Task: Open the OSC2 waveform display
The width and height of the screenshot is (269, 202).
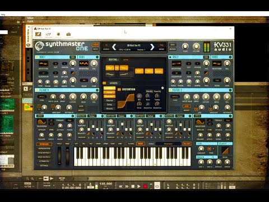Action: tap(177, 63)
